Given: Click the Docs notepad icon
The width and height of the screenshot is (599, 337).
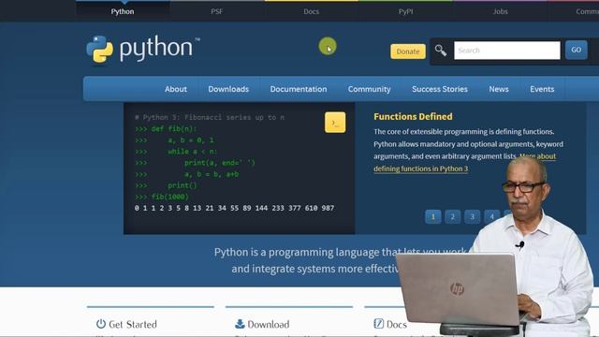Looking at the screenshot, I should [378, 324].
